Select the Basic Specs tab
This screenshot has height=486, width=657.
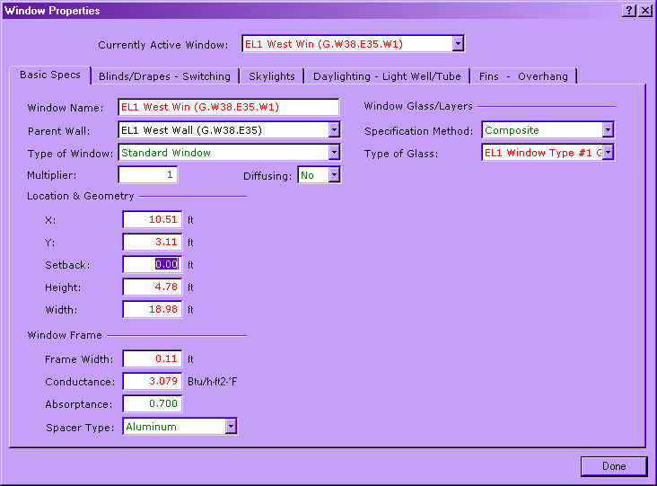[50, 75]
